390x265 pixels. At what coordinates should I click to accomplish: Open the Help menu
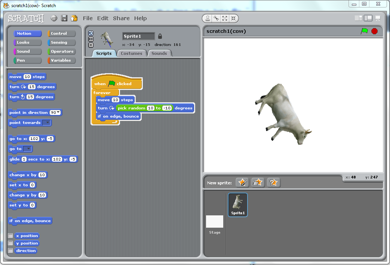pos(140,18)
